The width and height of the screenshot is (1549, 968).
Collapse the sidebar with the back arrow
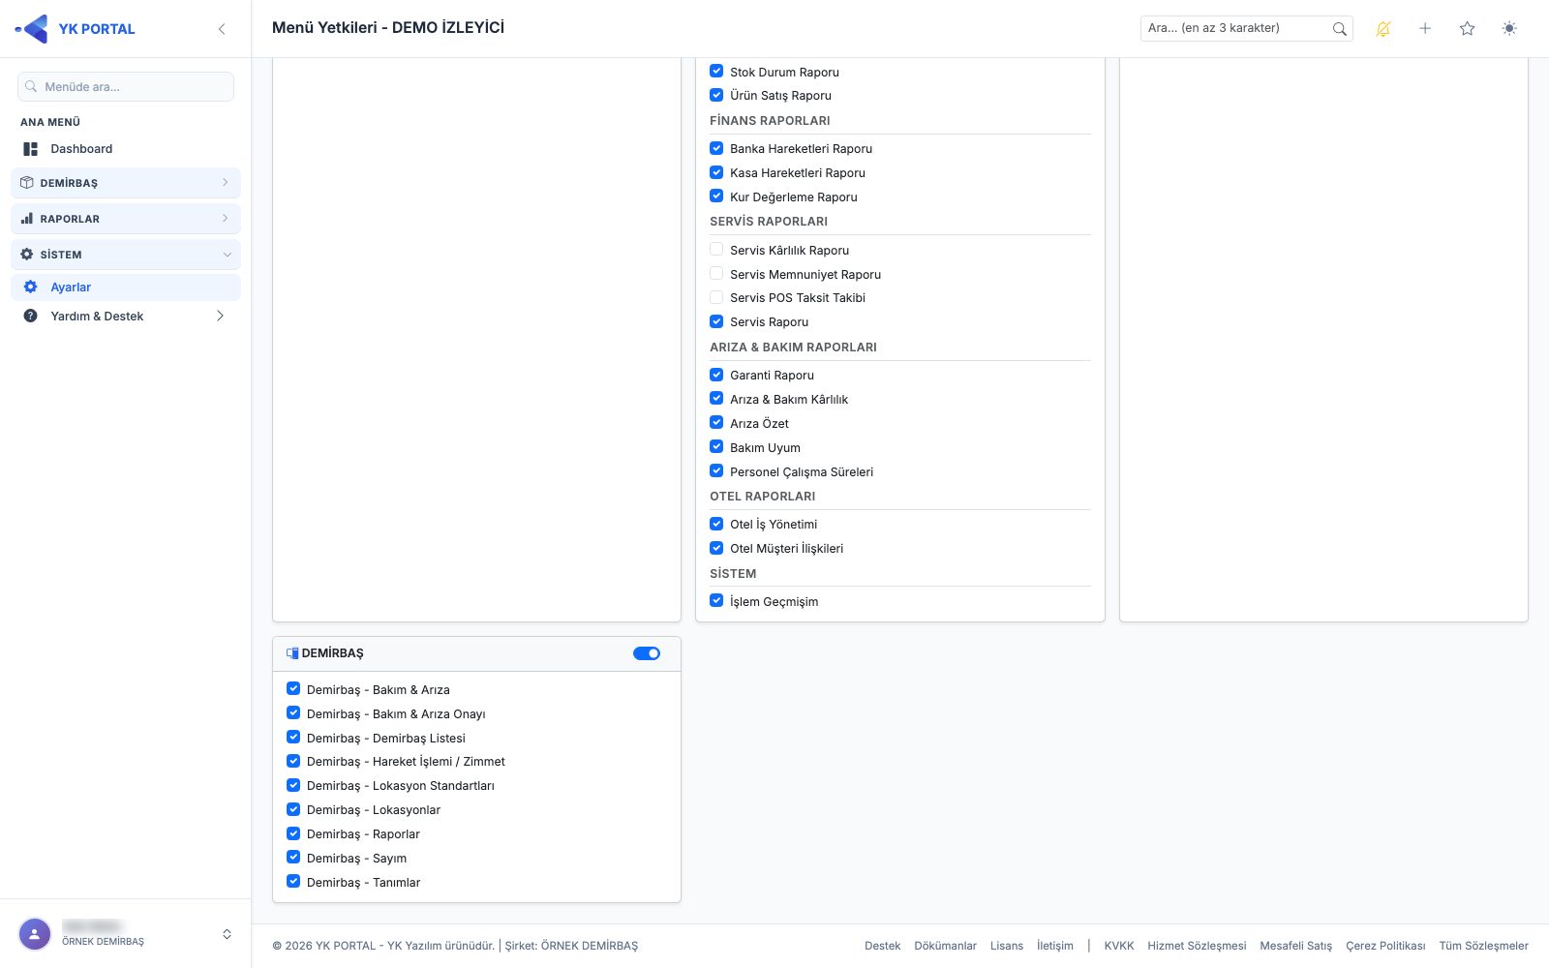222,29
